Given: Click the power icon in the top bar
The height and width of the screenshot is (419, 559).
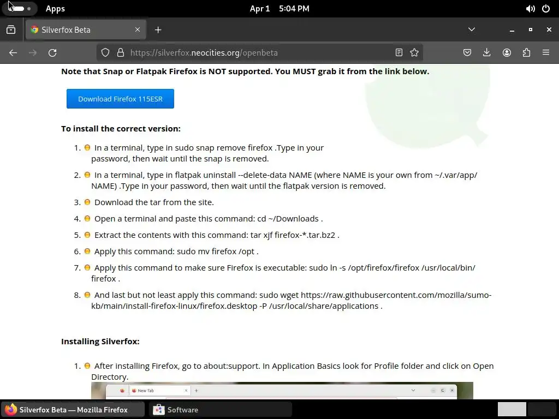Looking at the screenshot, I should point(546,9).
